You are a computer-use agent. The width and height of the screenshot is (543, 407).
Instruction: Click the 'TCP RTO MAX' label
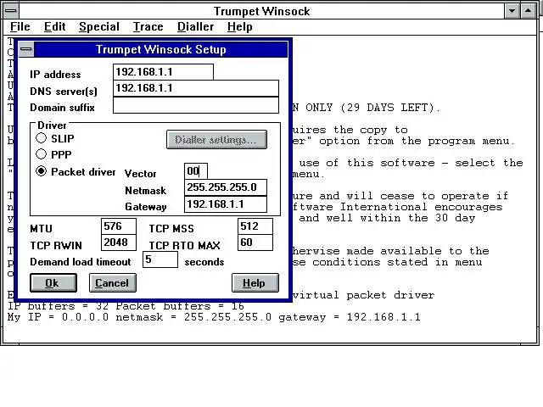click(x=185, y=245)
